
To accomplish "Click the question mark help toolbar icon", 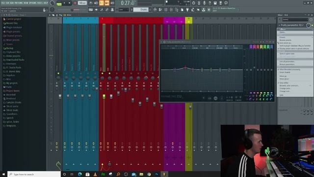I will tap(209, 3).
